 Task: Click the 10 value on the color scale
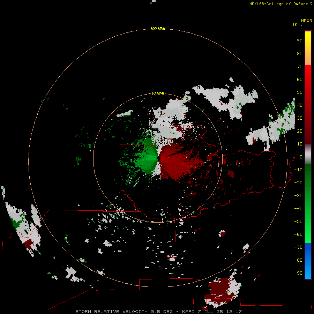point(300,144)
